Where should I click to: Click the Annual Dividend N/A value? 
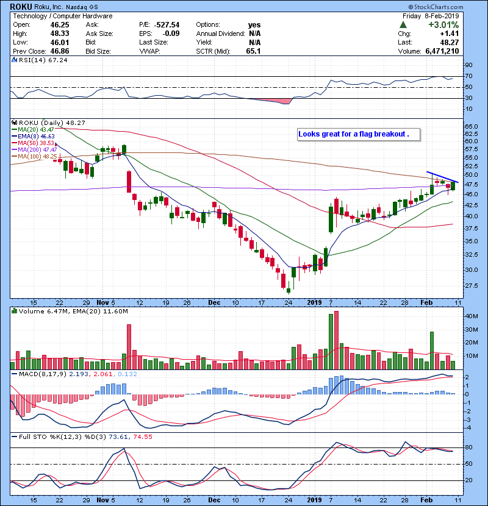click(254, 34)
